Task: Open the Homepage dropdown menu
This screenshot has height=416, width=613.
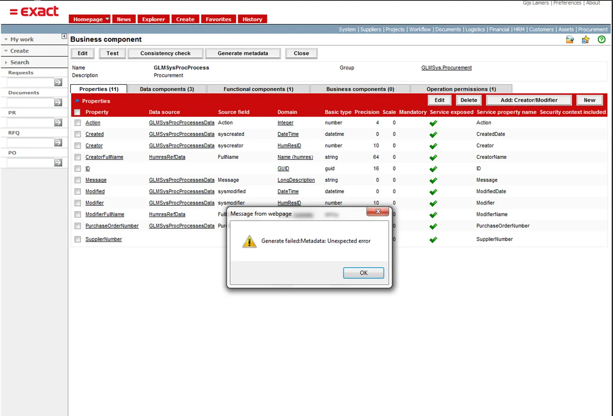Action: tap(107, 19)
